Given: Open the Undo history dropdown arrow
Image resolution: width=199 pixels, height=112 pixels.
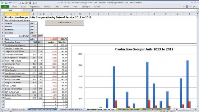Looking at the screenshot, I should point(12,3).
